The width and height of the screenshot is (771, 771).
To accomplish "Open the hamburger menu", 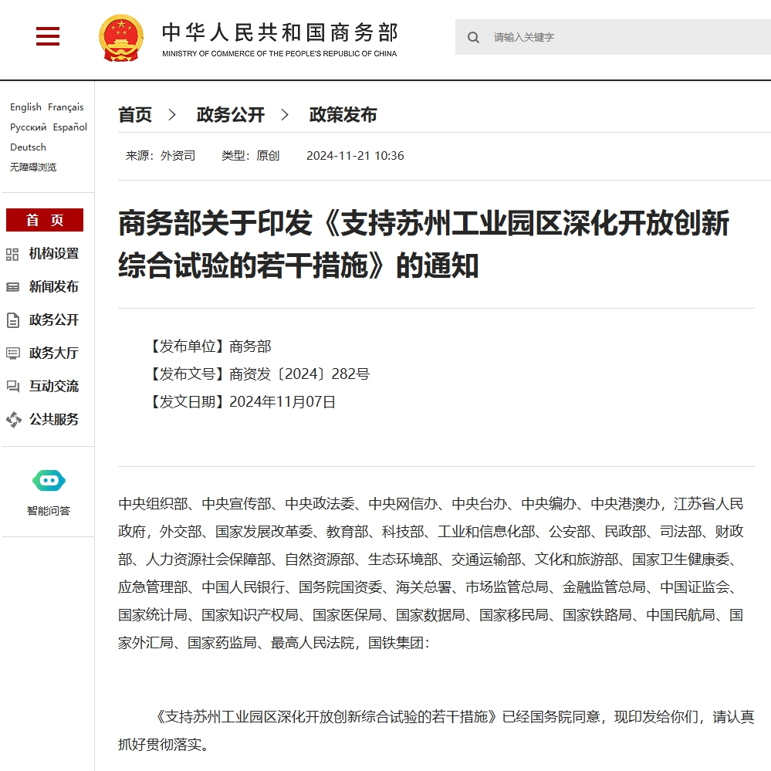I will pos(47,36).
